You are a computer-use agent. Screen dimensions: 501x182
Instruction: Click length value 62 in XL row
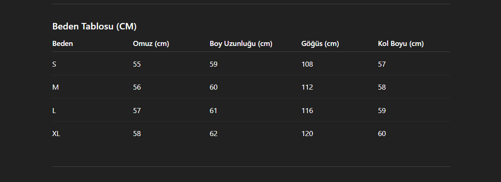pos(213,134)
